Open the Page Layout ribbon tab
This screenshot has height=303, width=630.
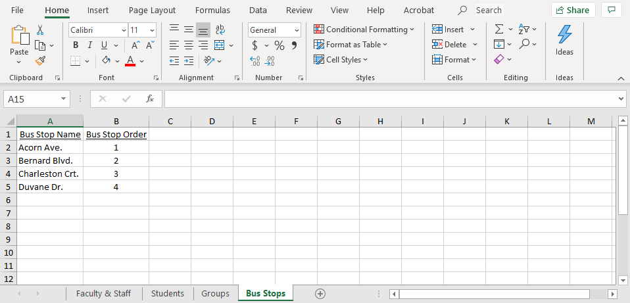point(152,10)
